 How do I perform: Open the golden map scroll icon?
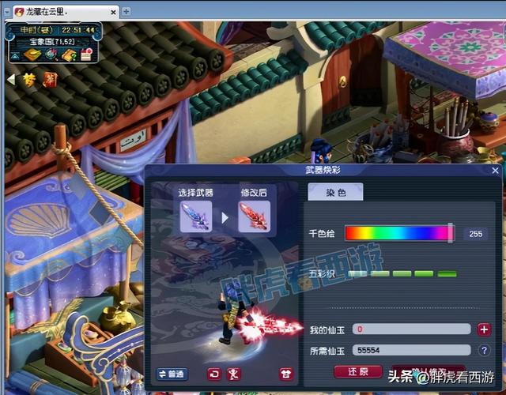[32, 55]
